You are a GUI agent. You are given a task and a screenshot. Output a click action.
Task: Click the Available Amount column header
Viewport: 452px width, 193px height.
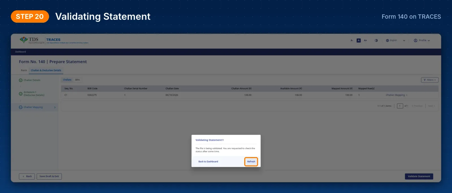pyautogui.click(x=291, y=88)
